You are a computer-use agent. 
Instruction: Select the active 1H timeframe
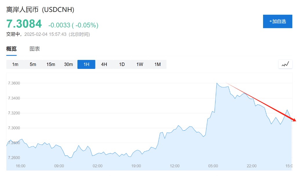86,64
